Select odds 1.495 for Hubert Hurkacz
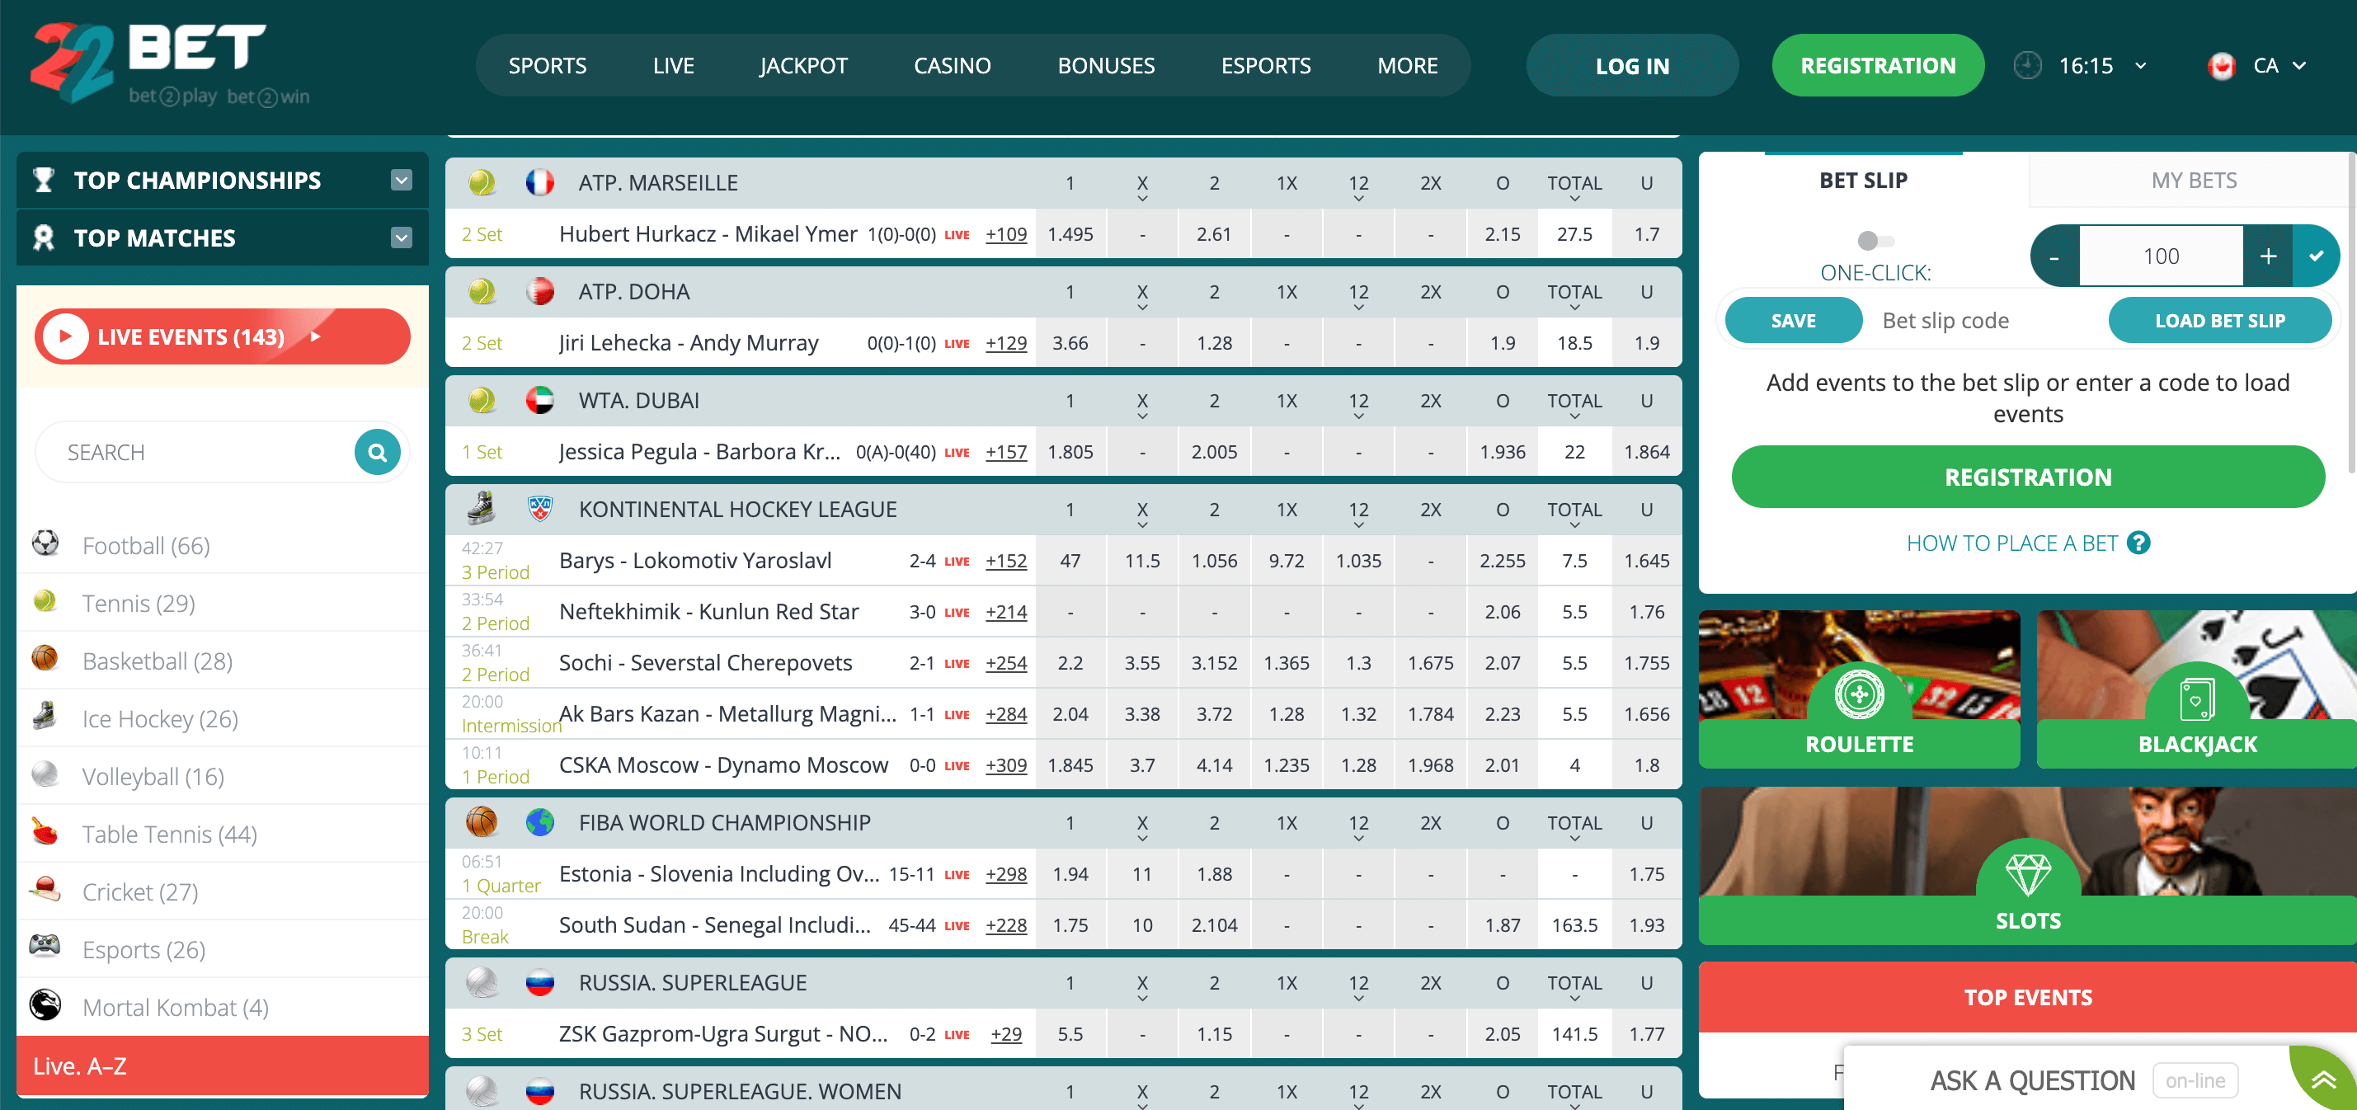Viewport: 2357px width, 1110px height. (1070, 234)
